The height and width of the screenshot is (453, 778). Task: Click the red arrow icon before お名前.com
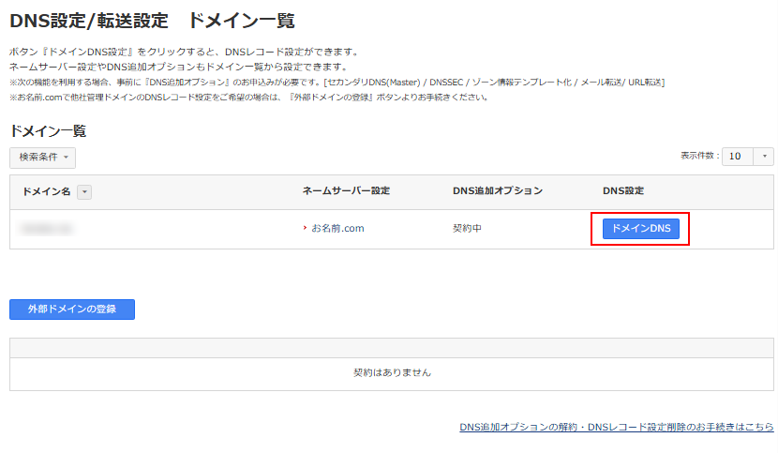pyautogui.click(x=305, y=229)
